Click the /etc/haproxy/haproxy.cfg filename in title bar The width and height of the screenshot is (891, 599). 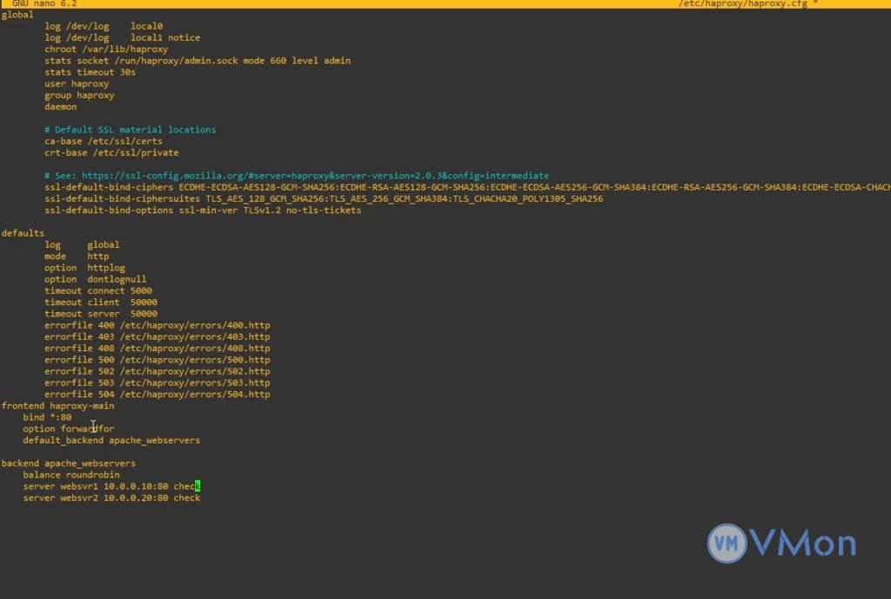[742, 4]
